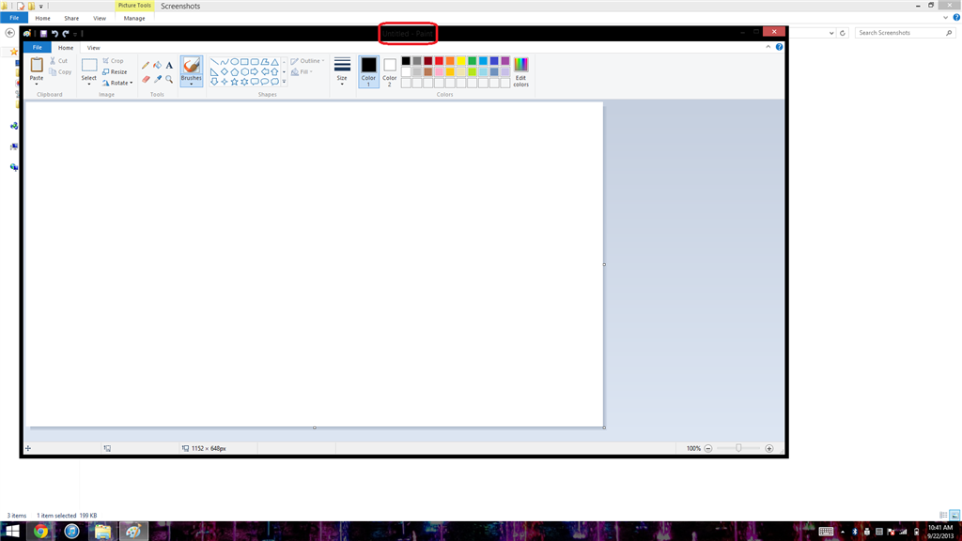The image size is (962, 541).
Task: Click the Undo arrow in Paint's title bar
Action: pos(54,34)
